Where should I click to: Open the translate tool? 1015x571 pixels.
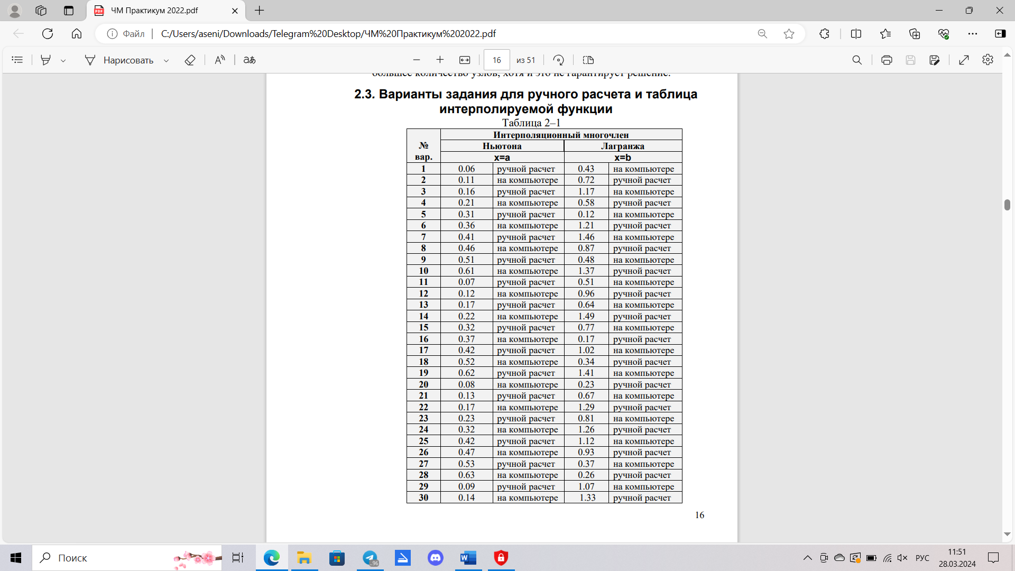(x=250, y=60)
